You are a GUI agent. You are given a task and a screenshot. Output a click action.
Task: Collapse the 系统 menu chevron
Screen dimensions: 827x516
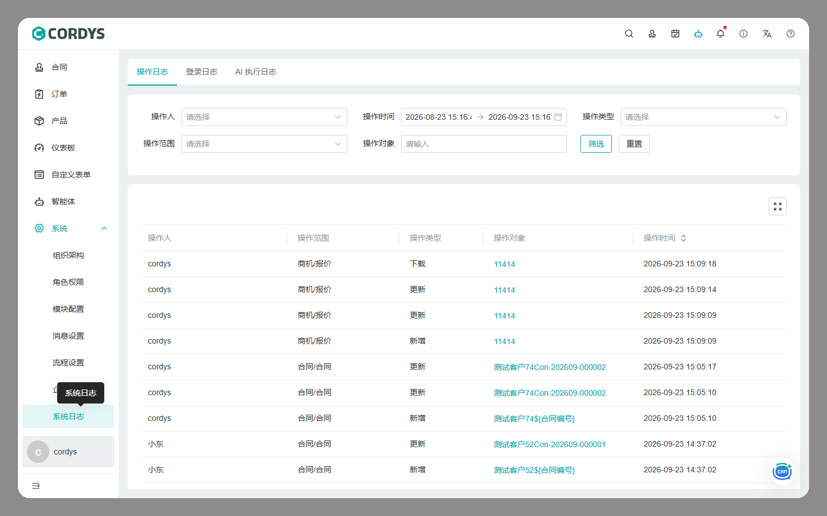[104, 228]
